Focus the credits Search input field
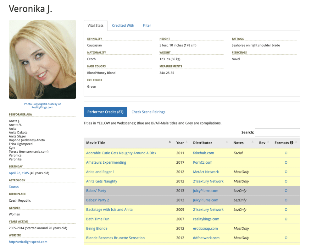Viewport: 322px width, 245px height. point(277,132)
